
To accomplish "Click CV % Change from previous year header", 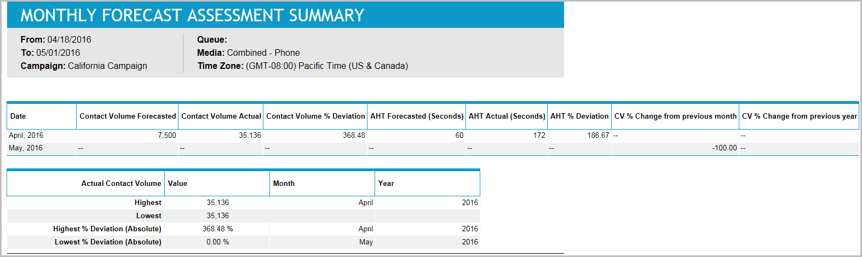I will (800, 116).
